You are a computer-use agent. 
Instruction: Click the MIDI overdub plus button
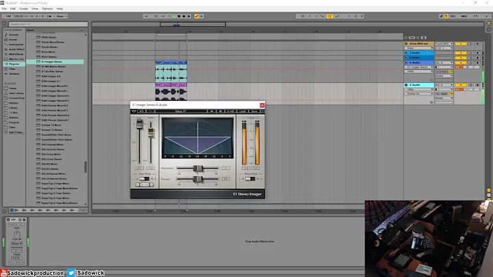(x=189, y=16)
